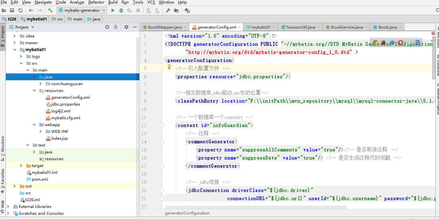This screenshot has width=439, height=219.
Task: Fold the context infoGuardian tag in the gutter
Action: click(162, 125)
